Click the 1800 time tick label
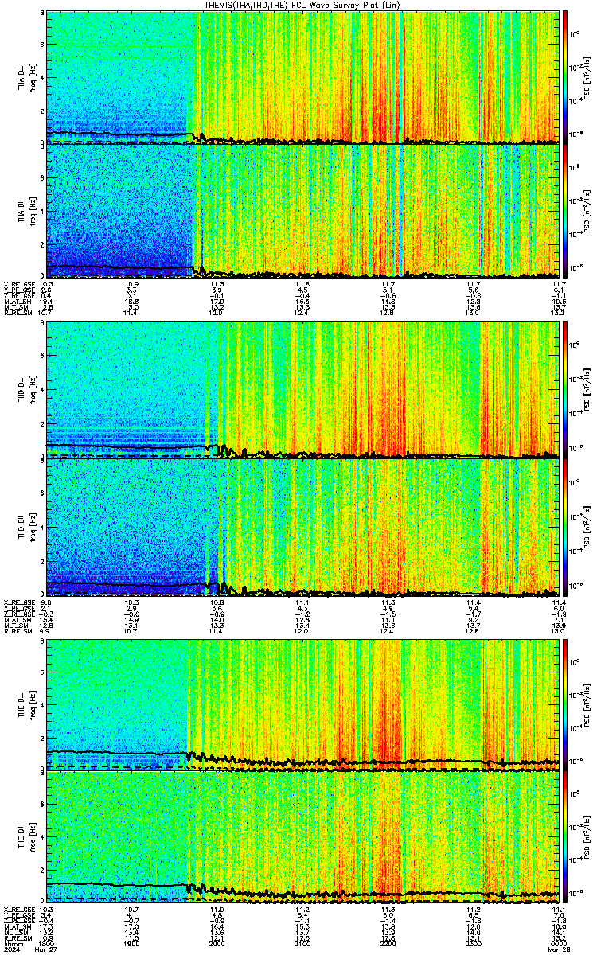Image resolution: width=597 pixels, height=955 pixels. pos(47,945)
